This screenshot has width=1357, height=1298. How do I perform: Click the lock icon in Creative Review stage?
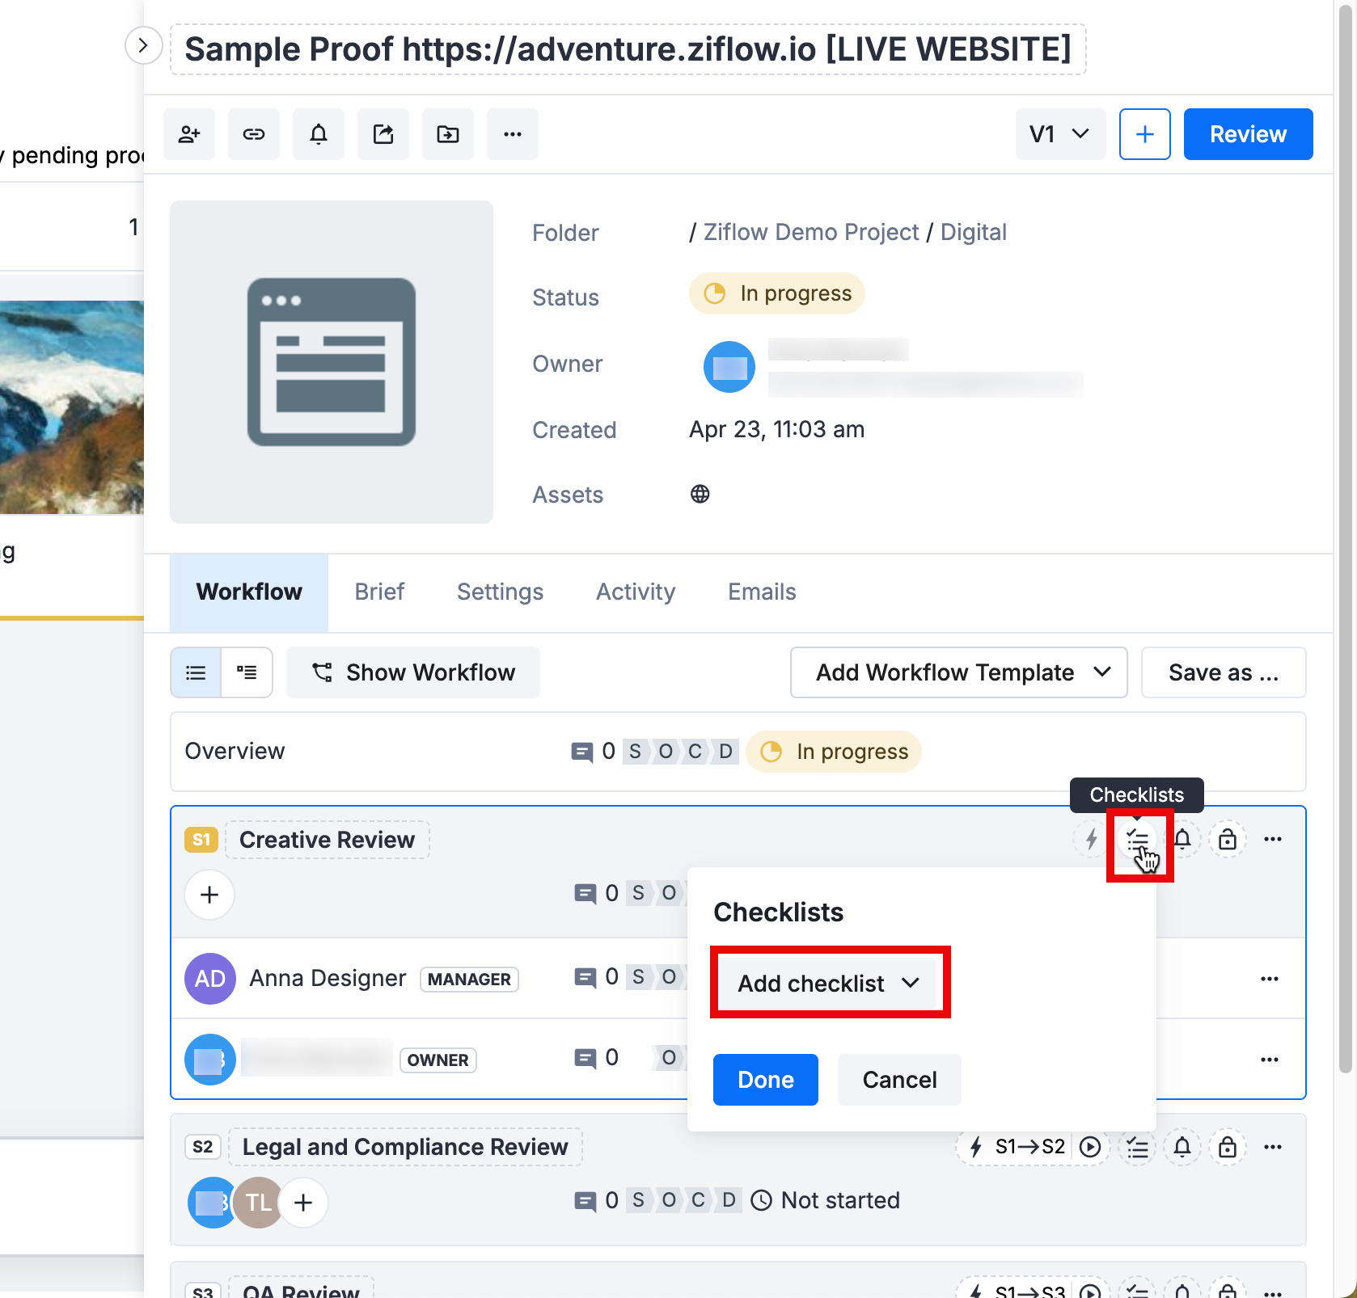pos(1227,840)
